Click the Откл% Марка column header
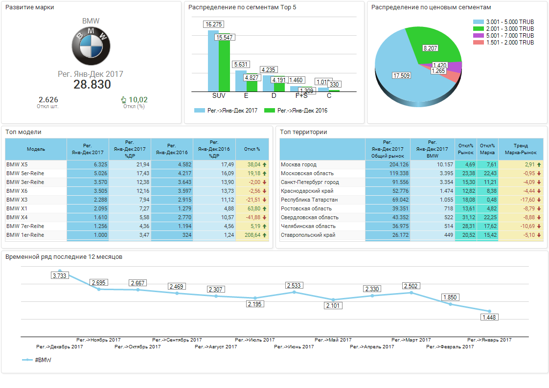This screenshot has width=549, height=388. (x=487, y=149)
